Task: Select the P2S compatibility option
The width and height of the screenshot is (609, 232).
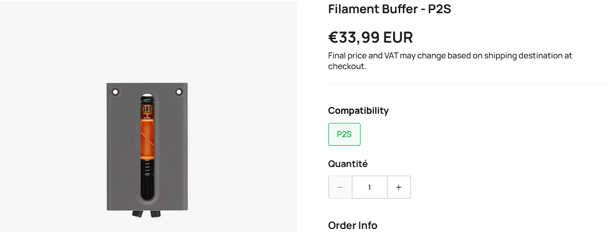Action: coord(344,135)
